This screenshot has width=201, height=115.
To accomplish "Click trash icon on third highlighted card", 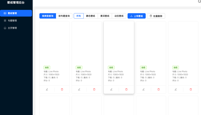I will coord(126,89).
